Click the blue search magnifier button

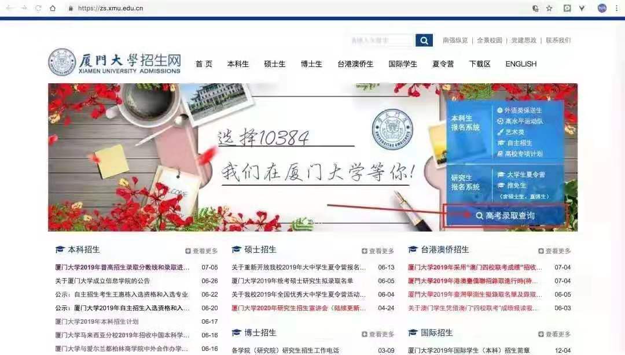424,40
